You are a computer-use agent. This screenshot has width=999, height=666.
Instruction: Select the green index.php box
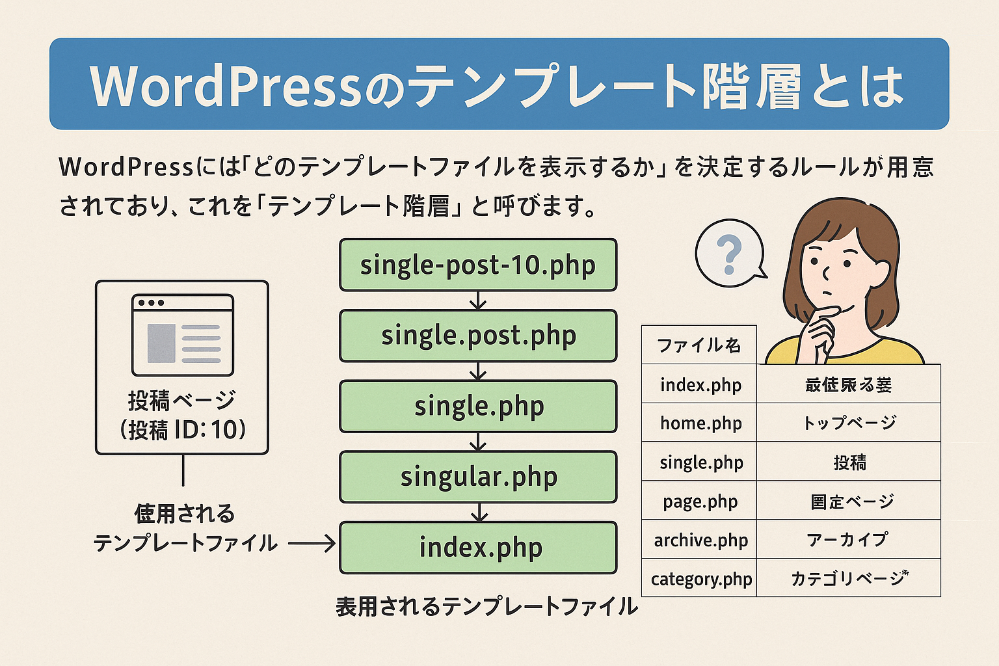(x=478, y=548)
